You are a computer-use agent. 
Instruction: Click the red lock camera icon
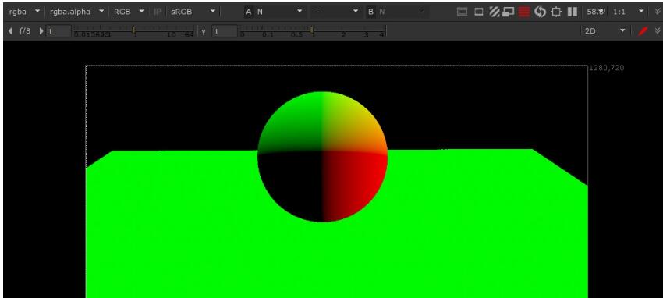(x=643, y=31)
